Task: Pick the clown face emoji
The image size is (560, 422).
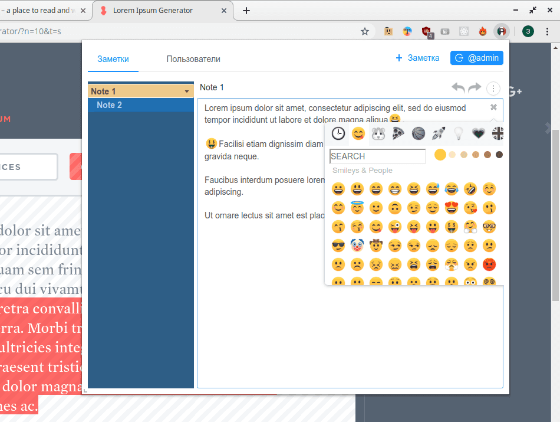Action: [357, 245]
